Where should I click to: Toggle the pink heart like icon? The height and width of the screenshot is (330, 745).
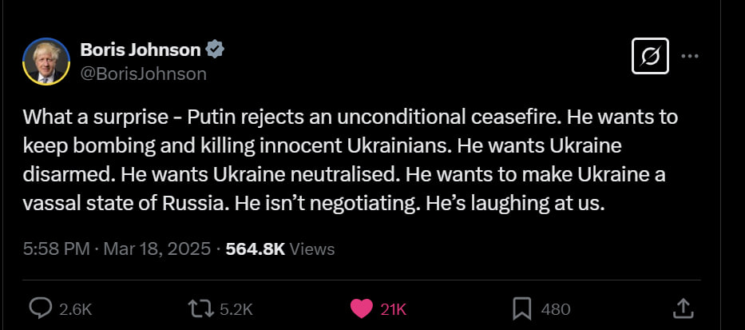[x=362, y=309]
